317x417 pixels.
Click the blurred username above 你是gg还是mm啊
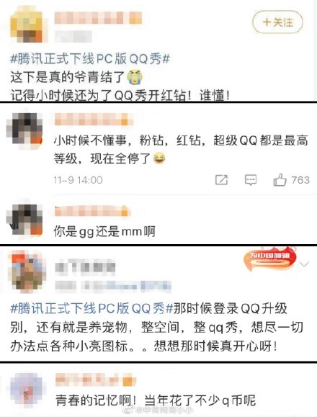92,211
